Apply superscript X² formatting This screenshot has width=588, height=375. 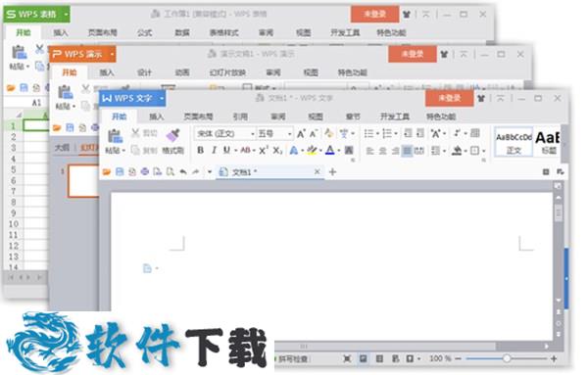(264, 150)
